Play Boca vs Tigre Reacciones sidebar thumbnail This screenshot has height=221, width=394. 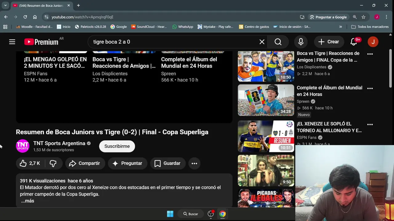[x=266, y=66]
